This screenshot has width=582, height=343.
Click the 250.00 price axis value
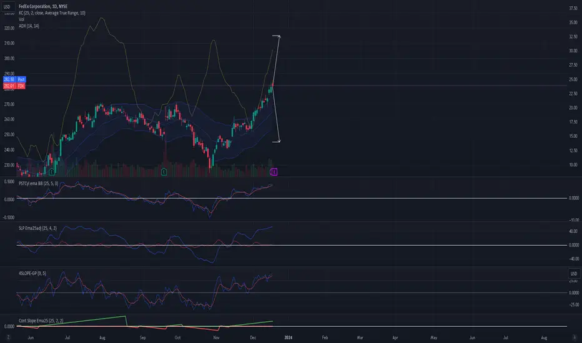tap(9, 134)
